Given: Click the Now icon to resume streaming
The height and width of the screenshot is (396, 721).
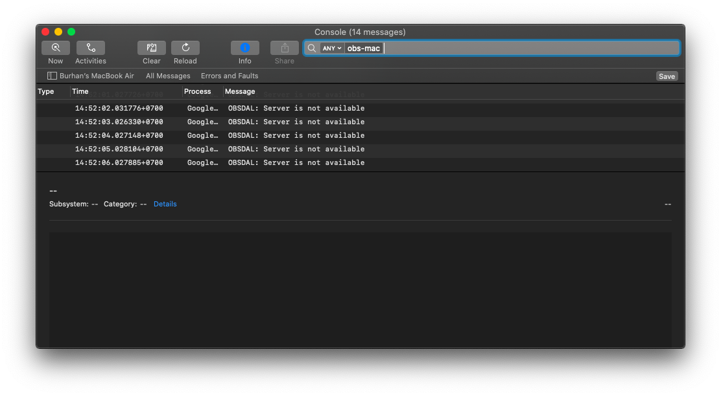Looking at the screenshot, I should click(55, 47).
